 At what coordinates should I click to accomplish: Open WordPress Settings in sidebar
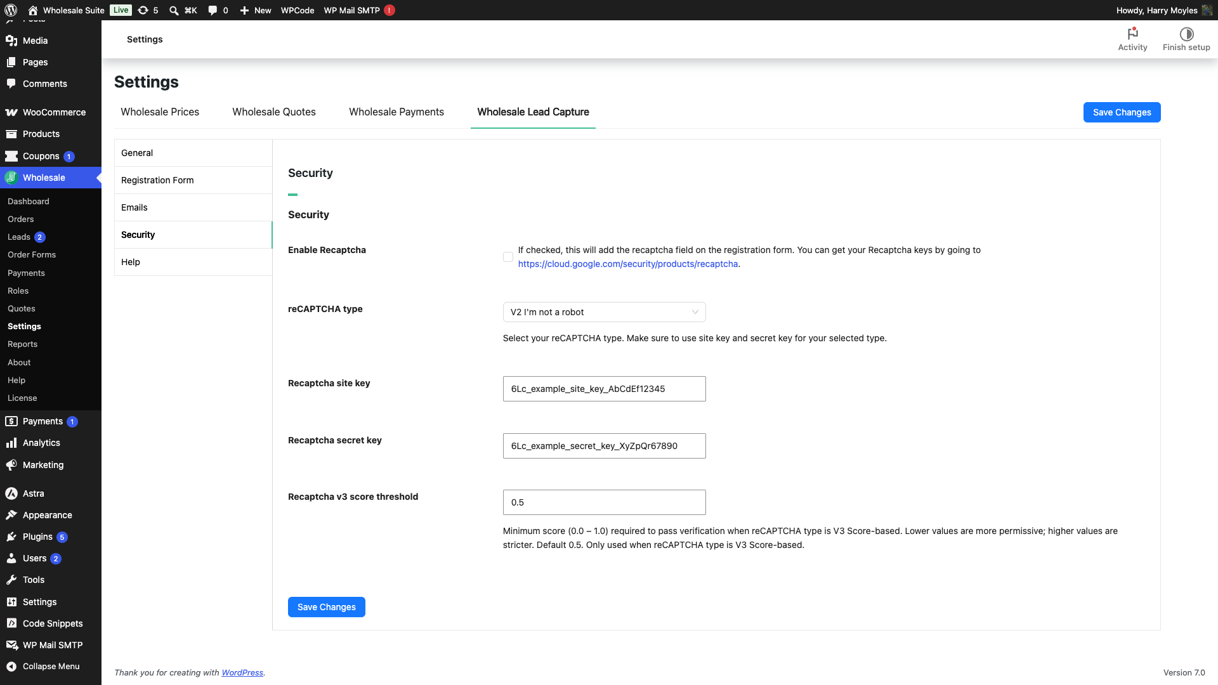pyautogui.click(x=51, y=602)
